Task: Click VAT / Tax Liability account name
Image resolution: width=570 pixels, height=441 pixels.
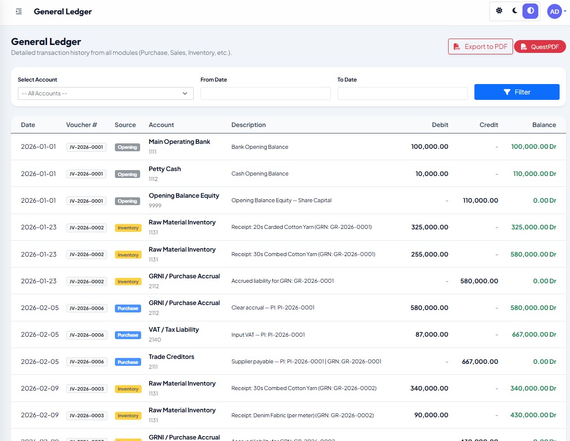Action: point(174,330)
